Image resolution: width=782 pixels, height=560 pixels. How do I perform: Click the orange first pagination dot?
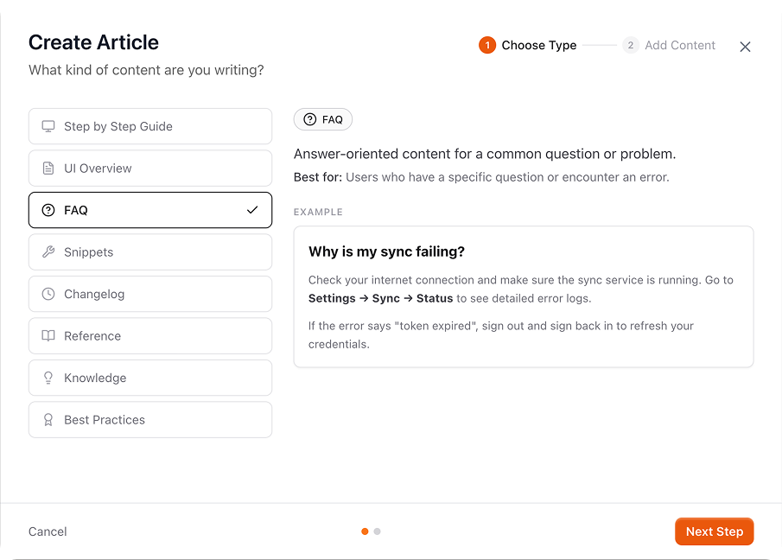click(365, 531)
